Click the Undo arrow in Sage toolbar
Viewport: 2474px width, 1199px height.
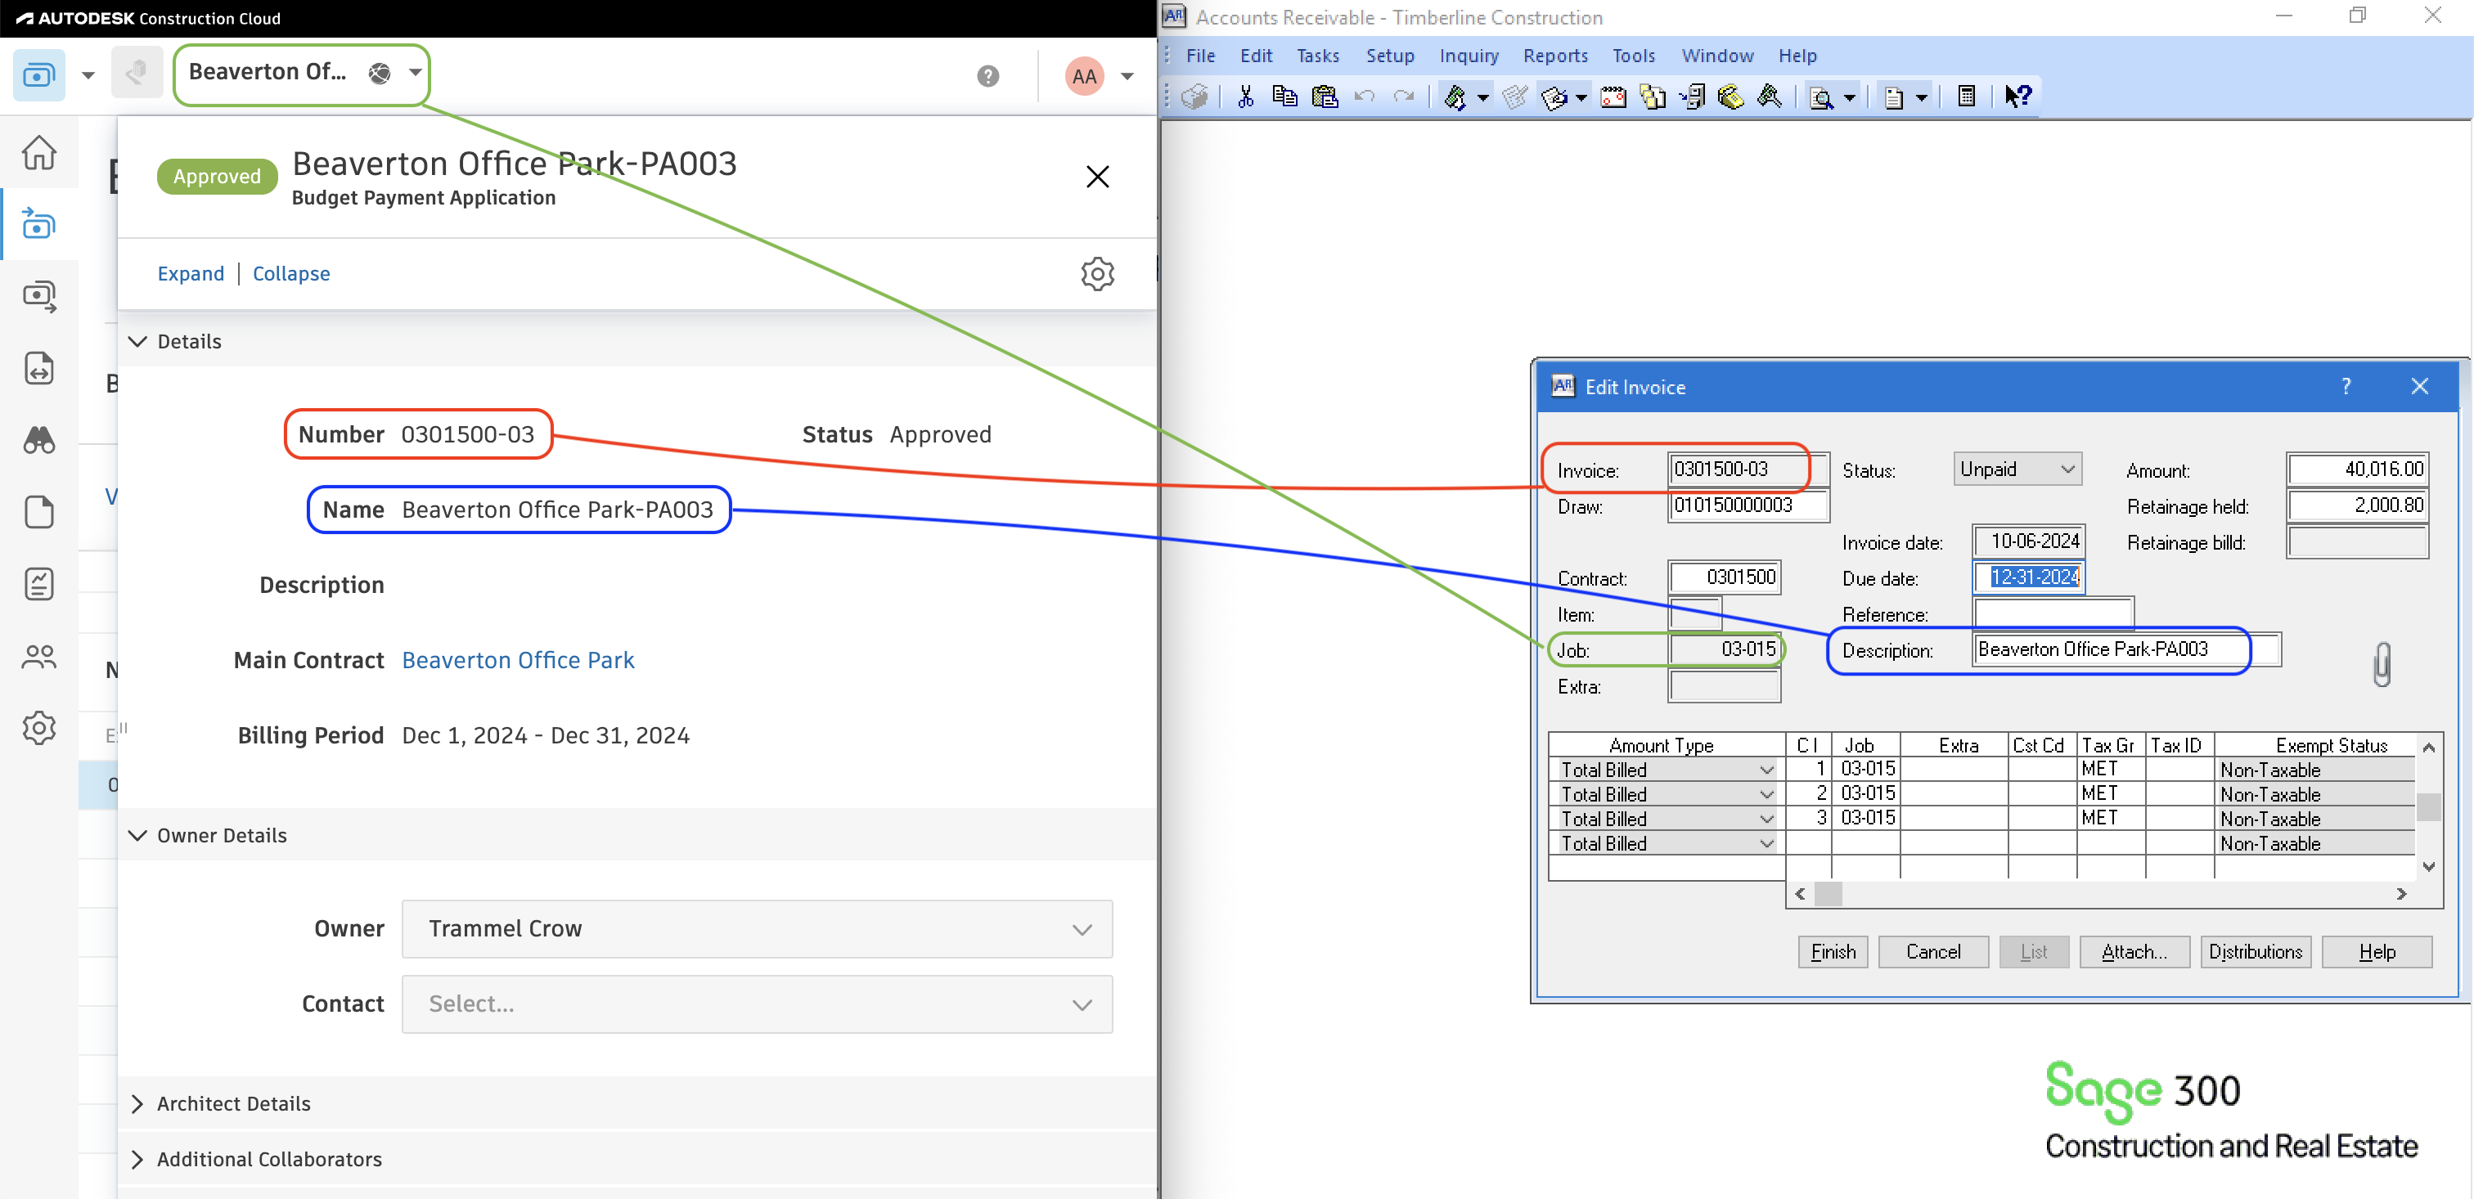coord(1365,97)
